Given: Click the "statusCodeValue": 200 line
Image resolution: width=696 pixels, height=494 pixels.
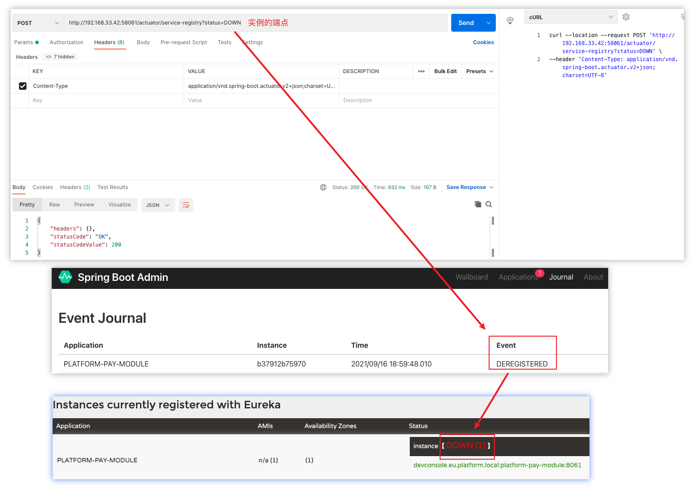Looking at the screenshot, I should coord(86,245).
